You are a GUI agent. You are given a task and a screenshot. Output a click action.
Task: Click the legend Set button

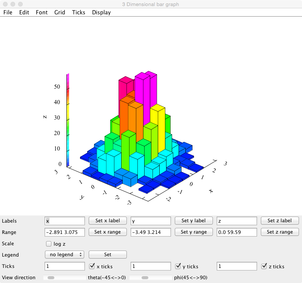(x=108, y=254)
